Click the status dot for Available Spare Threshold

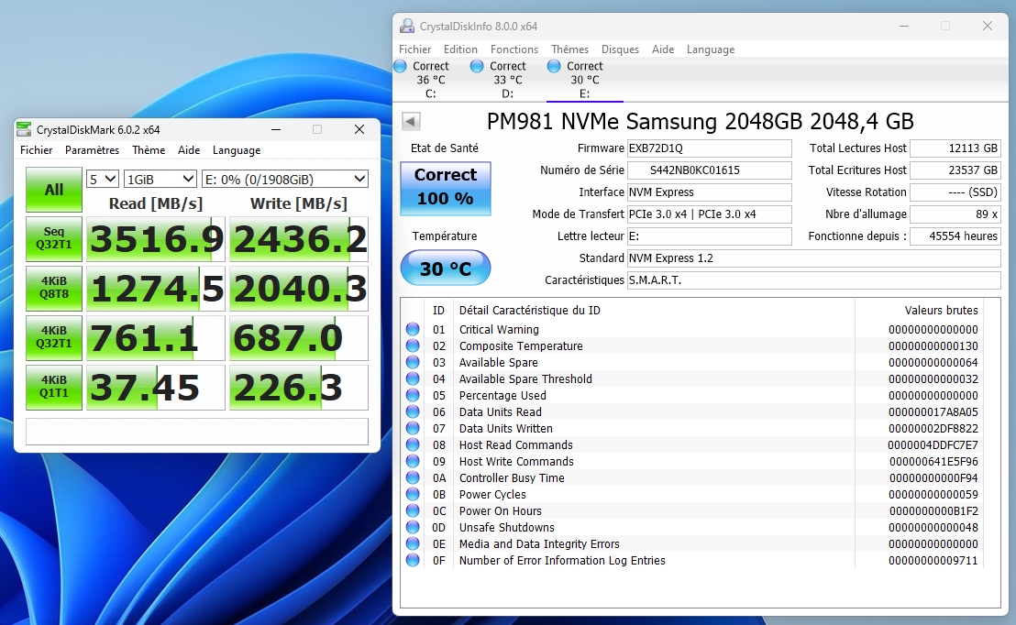[413, 378]
